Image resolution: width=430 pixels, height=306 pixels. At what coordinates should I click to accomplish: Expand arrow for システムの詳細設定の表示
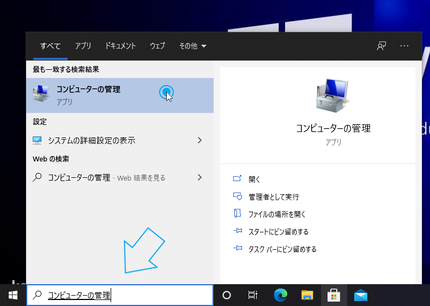coord(199,140)
